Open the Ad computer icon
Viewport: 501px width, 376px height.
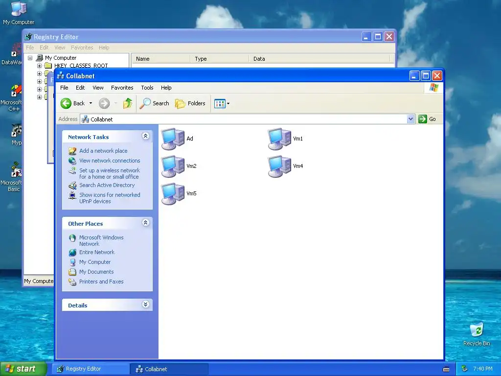pos(173,139)
